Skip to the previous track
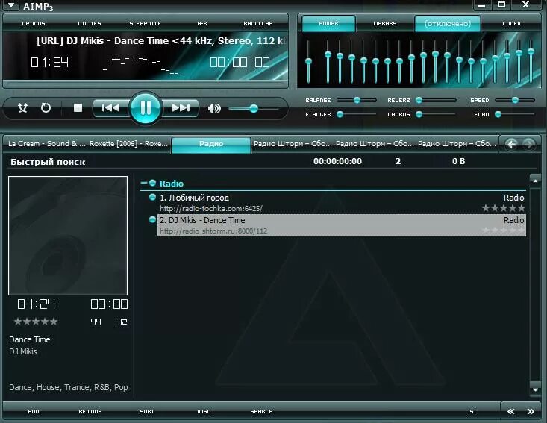Screen dimensions: 547x423 click(x=111, y=108)
